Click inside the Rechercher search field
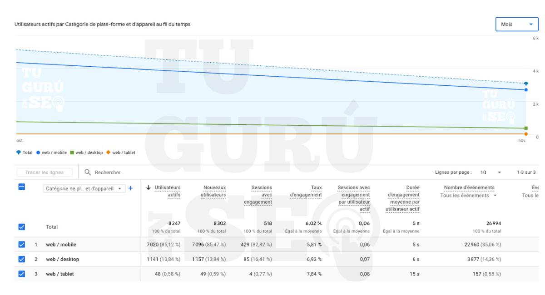The height and width of the screenshot is (295, 545). tap(118, 172)
